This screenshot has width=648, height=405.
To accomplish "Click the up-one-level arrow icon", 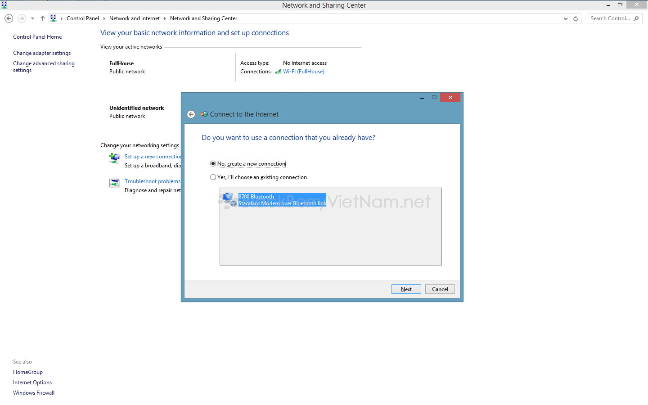I will pyautogui.click(x=43, y=18).
